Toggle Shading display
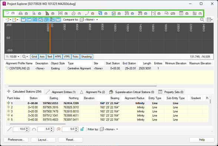218x146 pixels. click(86, 56)
